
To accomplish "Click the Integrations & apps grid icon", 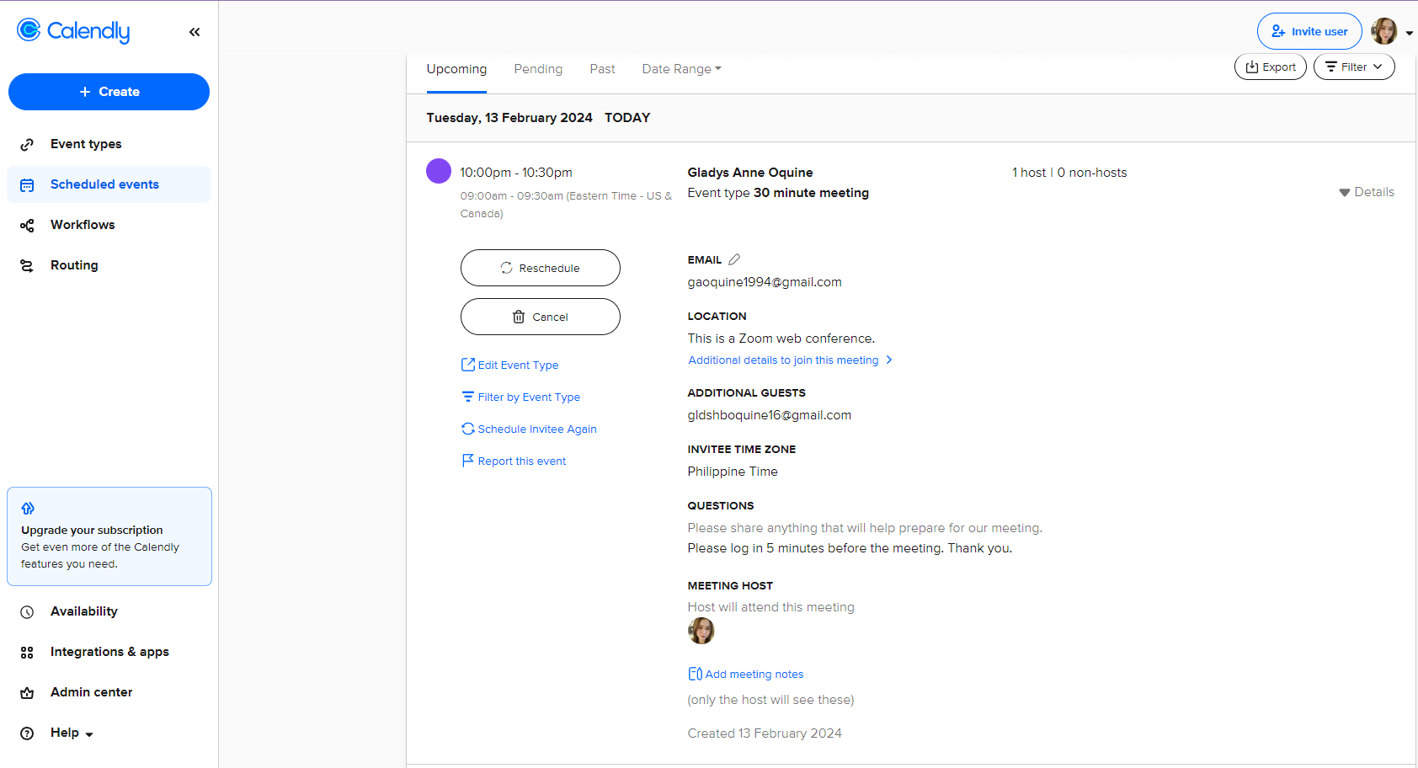I will [27, 653].
